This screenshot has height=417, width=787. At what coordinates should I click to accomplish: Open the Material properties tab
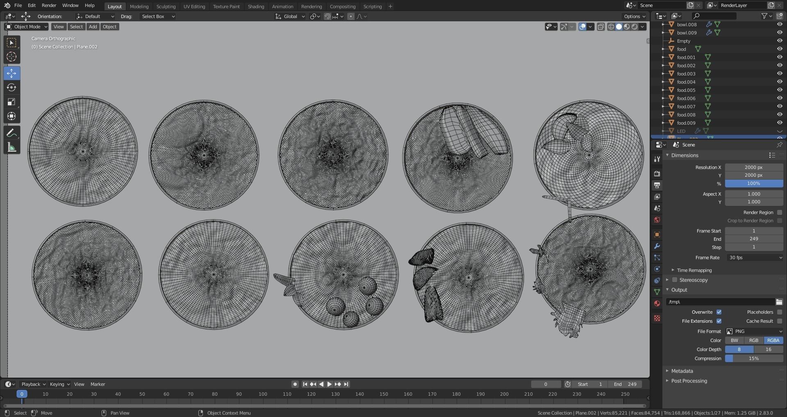click(657, 303)
